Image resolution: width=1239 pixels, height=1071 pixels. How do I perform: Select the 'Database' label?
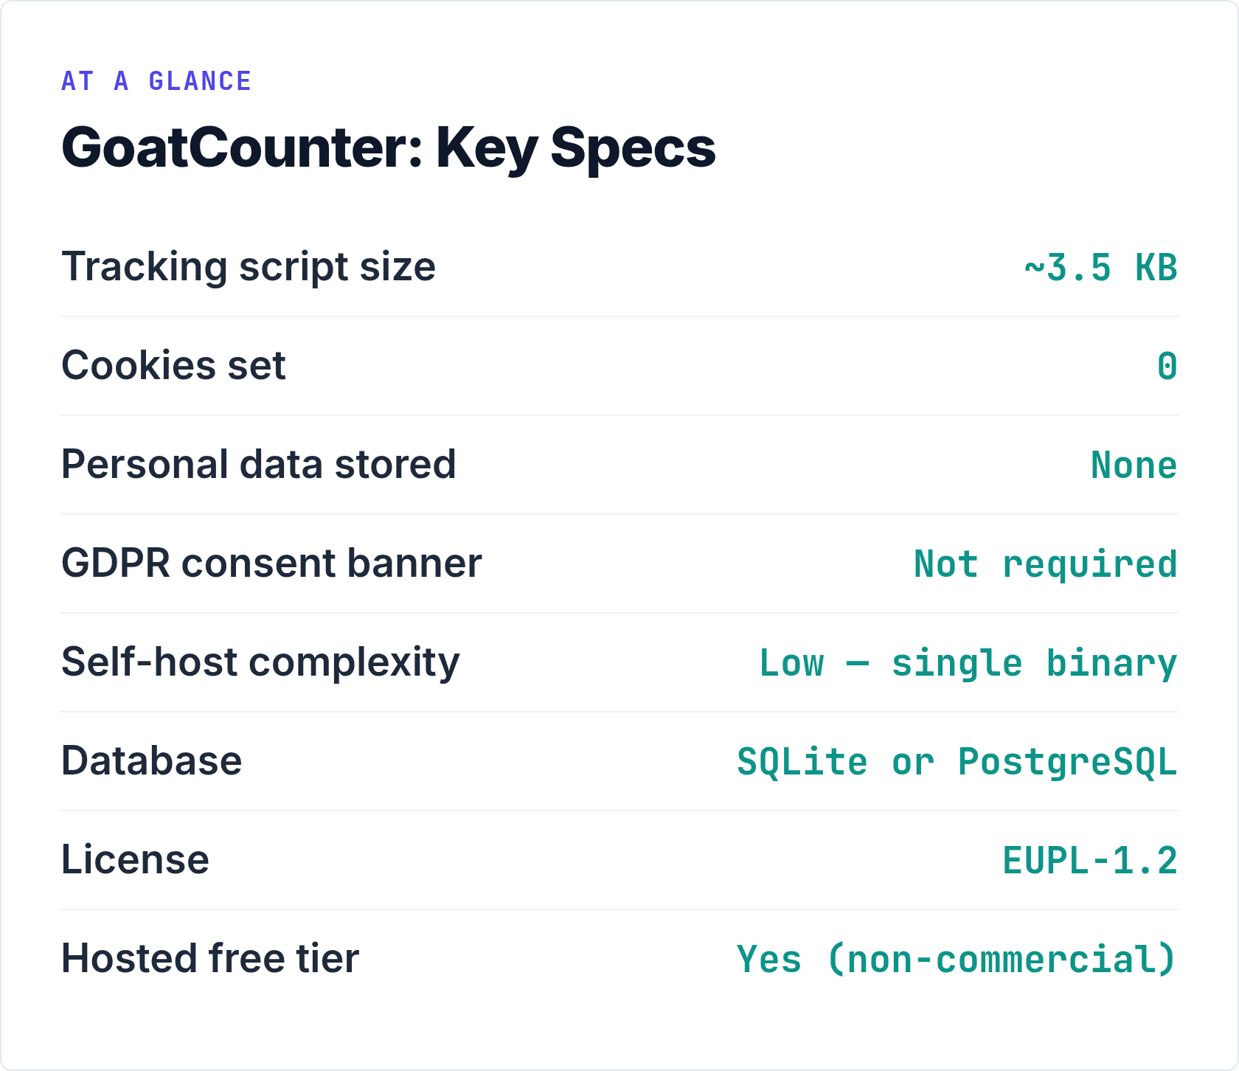pos(151,761)
